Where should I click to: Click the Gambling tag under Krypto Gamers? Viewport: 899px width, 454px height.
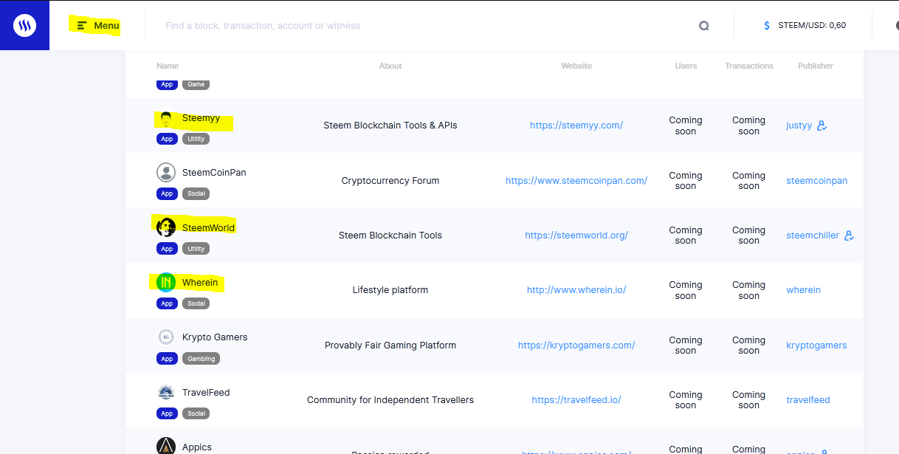pos(201,359)
